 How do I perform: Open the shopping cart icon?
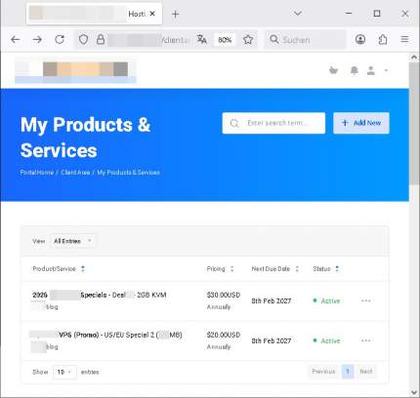point(333,70)
